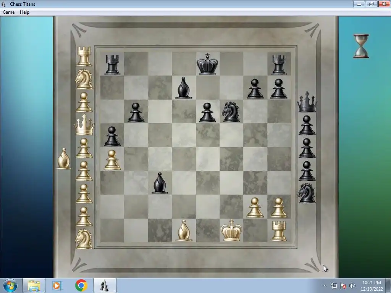This screenshot has width=391, height=293.
Task: Select the black pawn on g7
Action: (x=255, y=89)
